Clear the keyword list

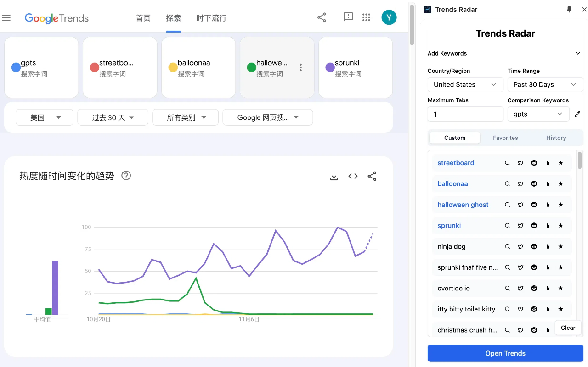[568, 328]
